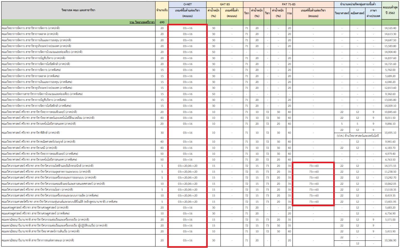400x248 pixels.
Task: Select the score cell "6,040.20"
Action: [390, 82]
